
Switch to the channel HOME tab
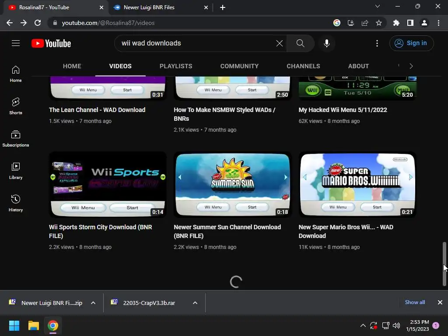coord(72,66)
